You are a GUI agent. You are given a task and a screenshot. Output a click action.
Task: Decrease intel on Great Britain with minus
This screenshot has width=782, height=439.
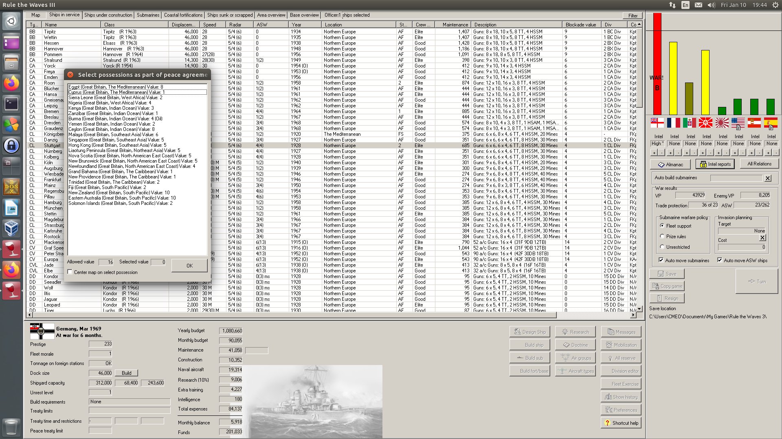tap(662, 153)
